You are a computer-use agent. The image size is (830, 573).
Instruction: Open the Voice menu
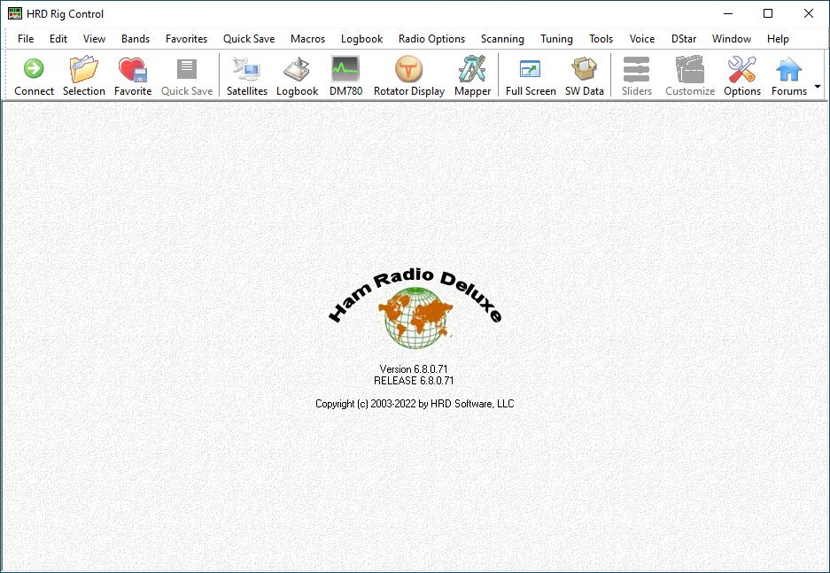pos(642,39)
